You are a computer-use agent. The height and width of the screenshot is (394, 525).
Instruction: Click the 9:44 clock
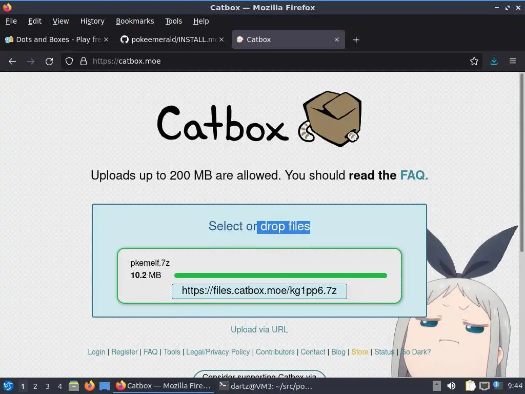point(515,386)
